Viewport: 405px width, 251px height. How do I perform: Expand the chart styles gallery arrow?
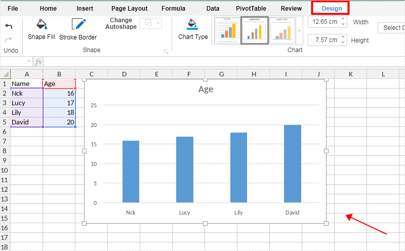[300, 30]
